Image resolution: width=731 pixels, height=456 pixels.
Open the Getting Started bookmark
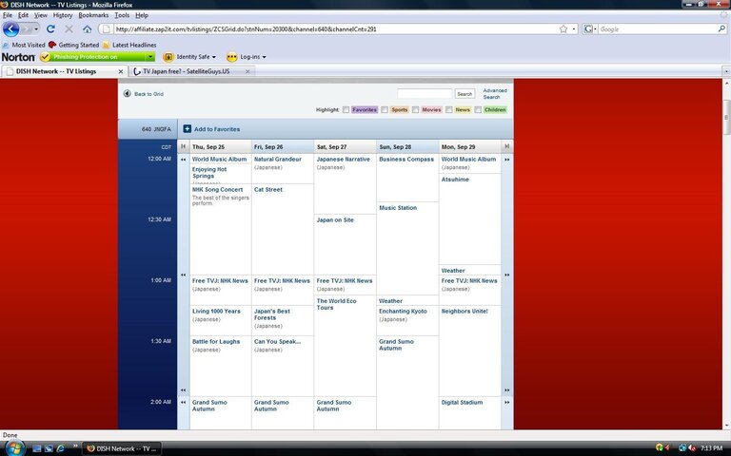pos(73,46)
